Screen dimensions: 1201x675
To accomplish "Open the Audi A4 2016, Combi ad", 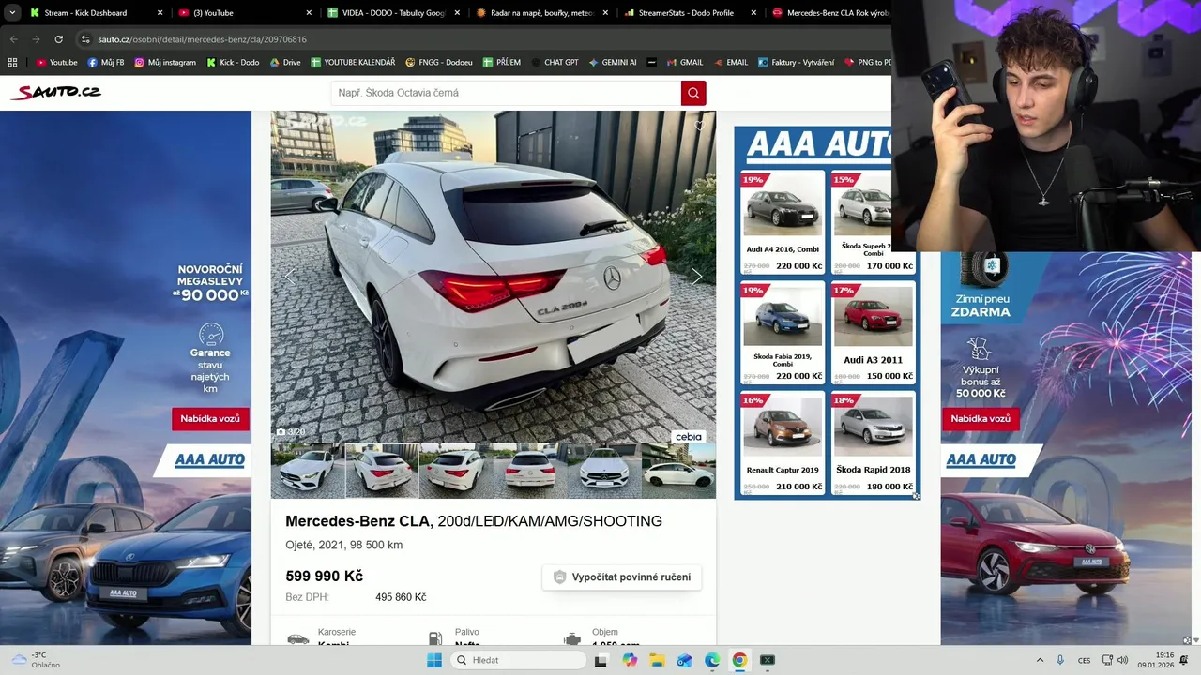I will (x=783, y=223).
